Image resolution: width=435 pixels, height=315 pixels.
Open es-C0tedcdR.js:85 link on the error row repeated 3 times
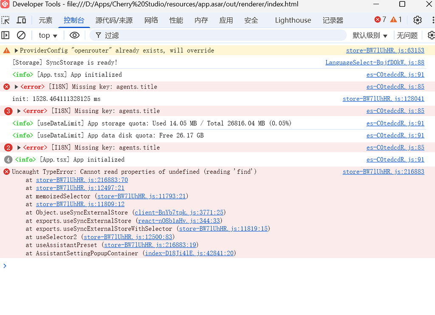click(395, 111)
